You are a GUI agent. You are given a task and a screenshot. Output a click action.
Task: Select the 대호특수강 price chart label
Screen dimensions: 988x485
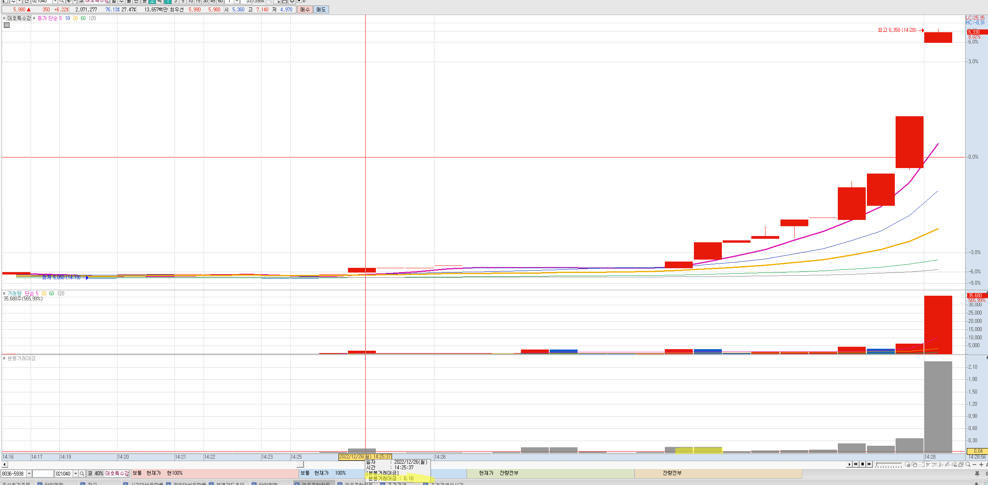19,18
